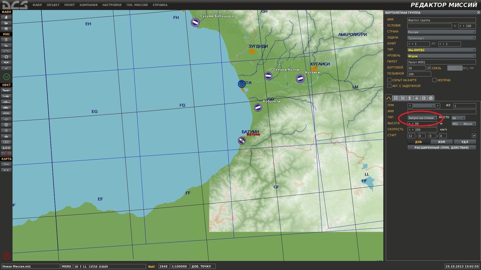
Task: Open the КАМПАНИЯ menu
Action: (x=89, y=5)
